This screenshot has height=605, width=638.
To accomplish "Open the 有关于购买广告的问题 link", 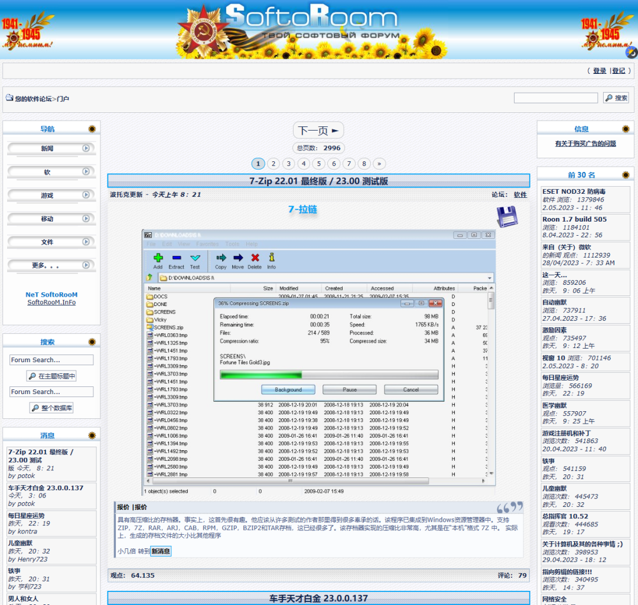I will [585, 144].
